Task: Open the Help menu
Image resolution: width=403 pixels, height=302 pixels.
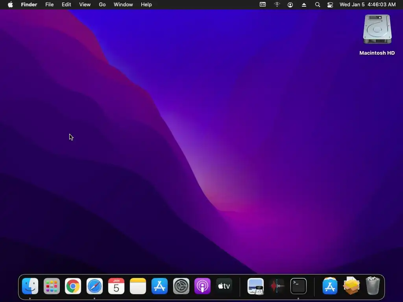Action: (146, 5)
